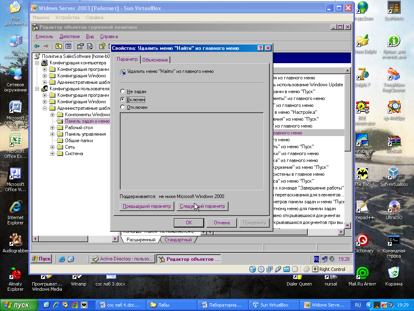Switch to 'Active Directory' taskbar button
This screenshot has width=414, height=311.
point(123,259)
